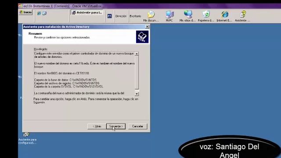Click the NetBIOS CETIS11B summary line
This screenshot has width=281, height=158.
(61, 73)
